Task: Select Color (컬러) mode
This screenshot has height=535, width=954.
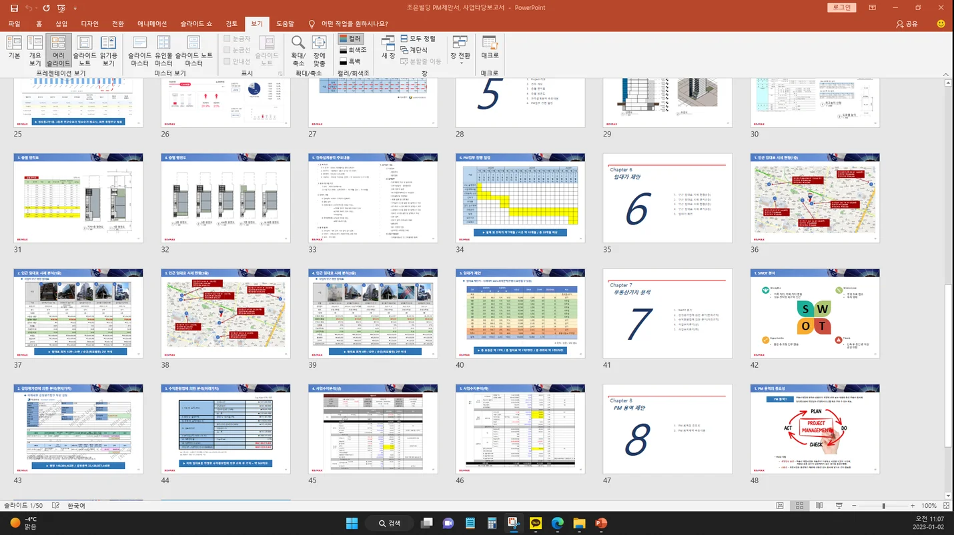Action: [351, 39]
